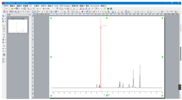The image size is (182, 100).
Task: Open the Documents menu
Action: click(95, 6)
